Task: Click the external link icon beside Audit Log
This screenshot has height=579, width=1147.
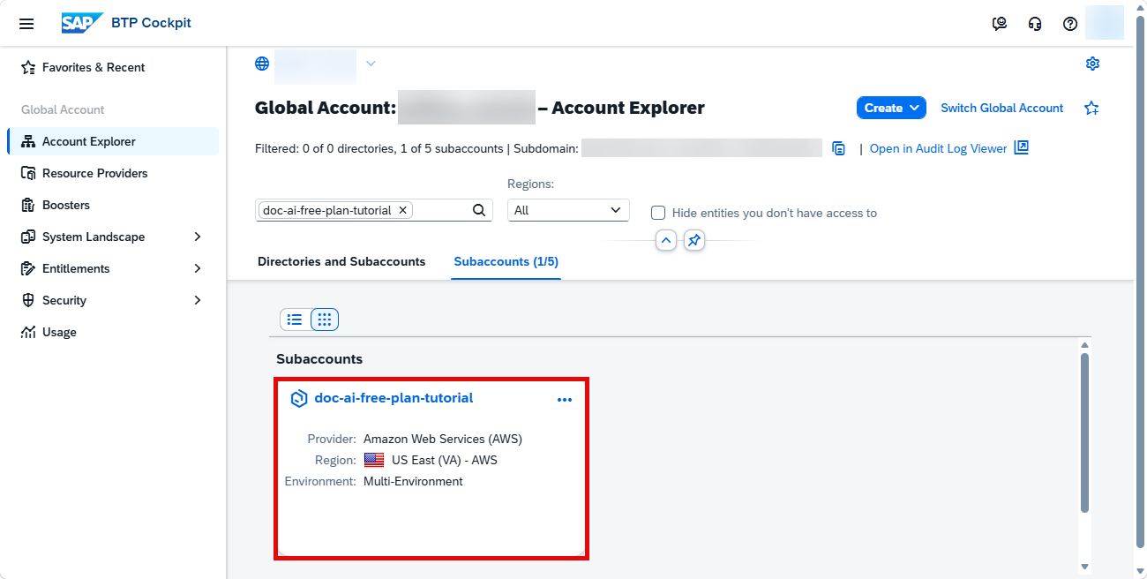Action: [1021, 147]
